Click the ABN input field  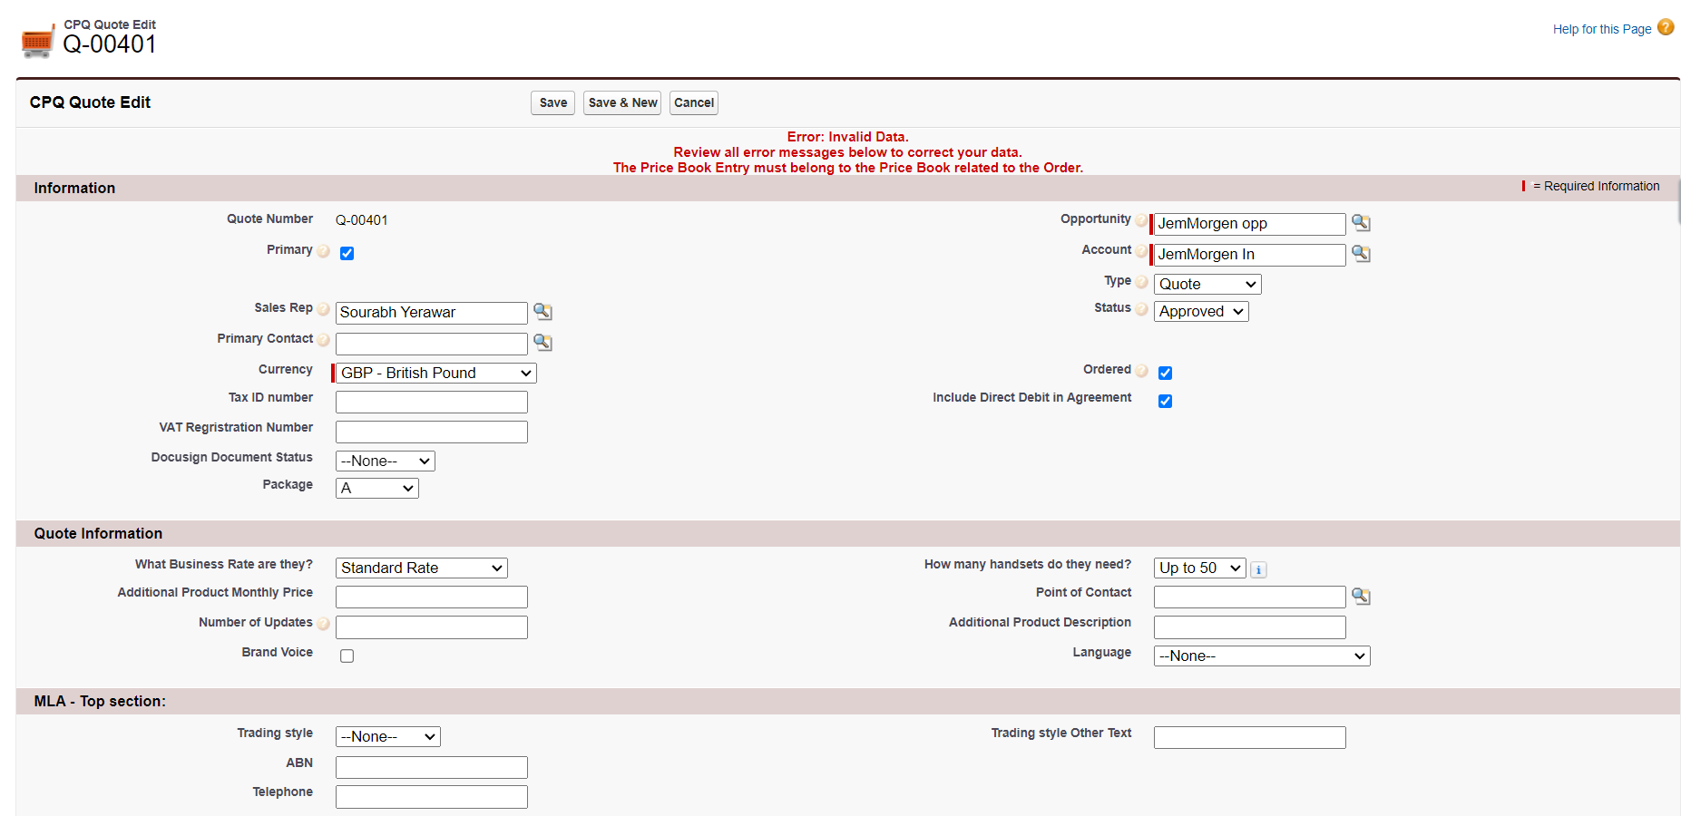432,767
